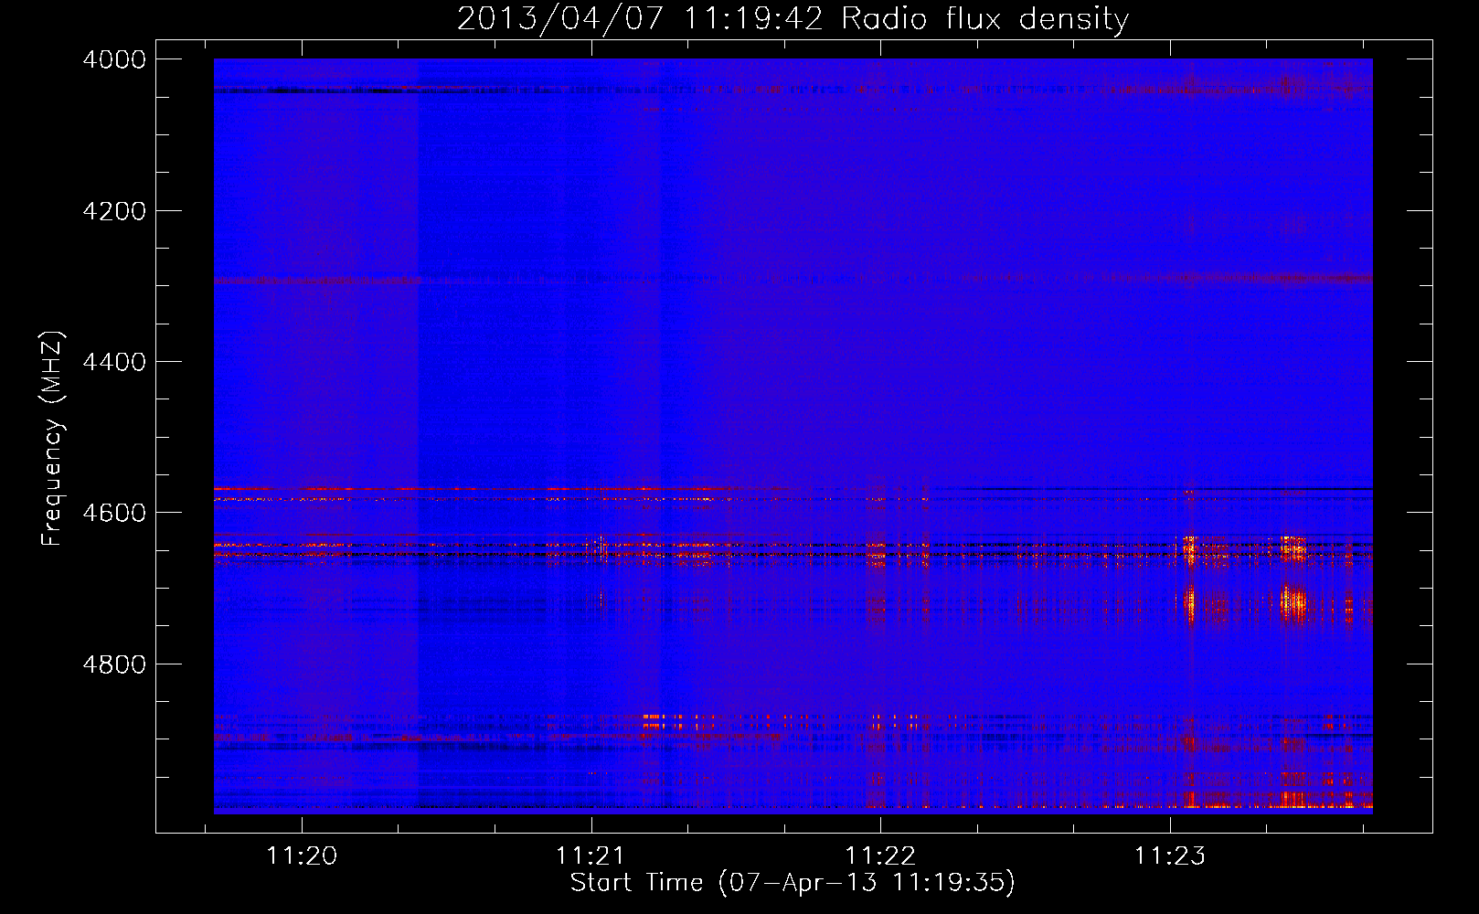Click the '4400' frequency axis label
1479x914 pixels.
[114, 362]
